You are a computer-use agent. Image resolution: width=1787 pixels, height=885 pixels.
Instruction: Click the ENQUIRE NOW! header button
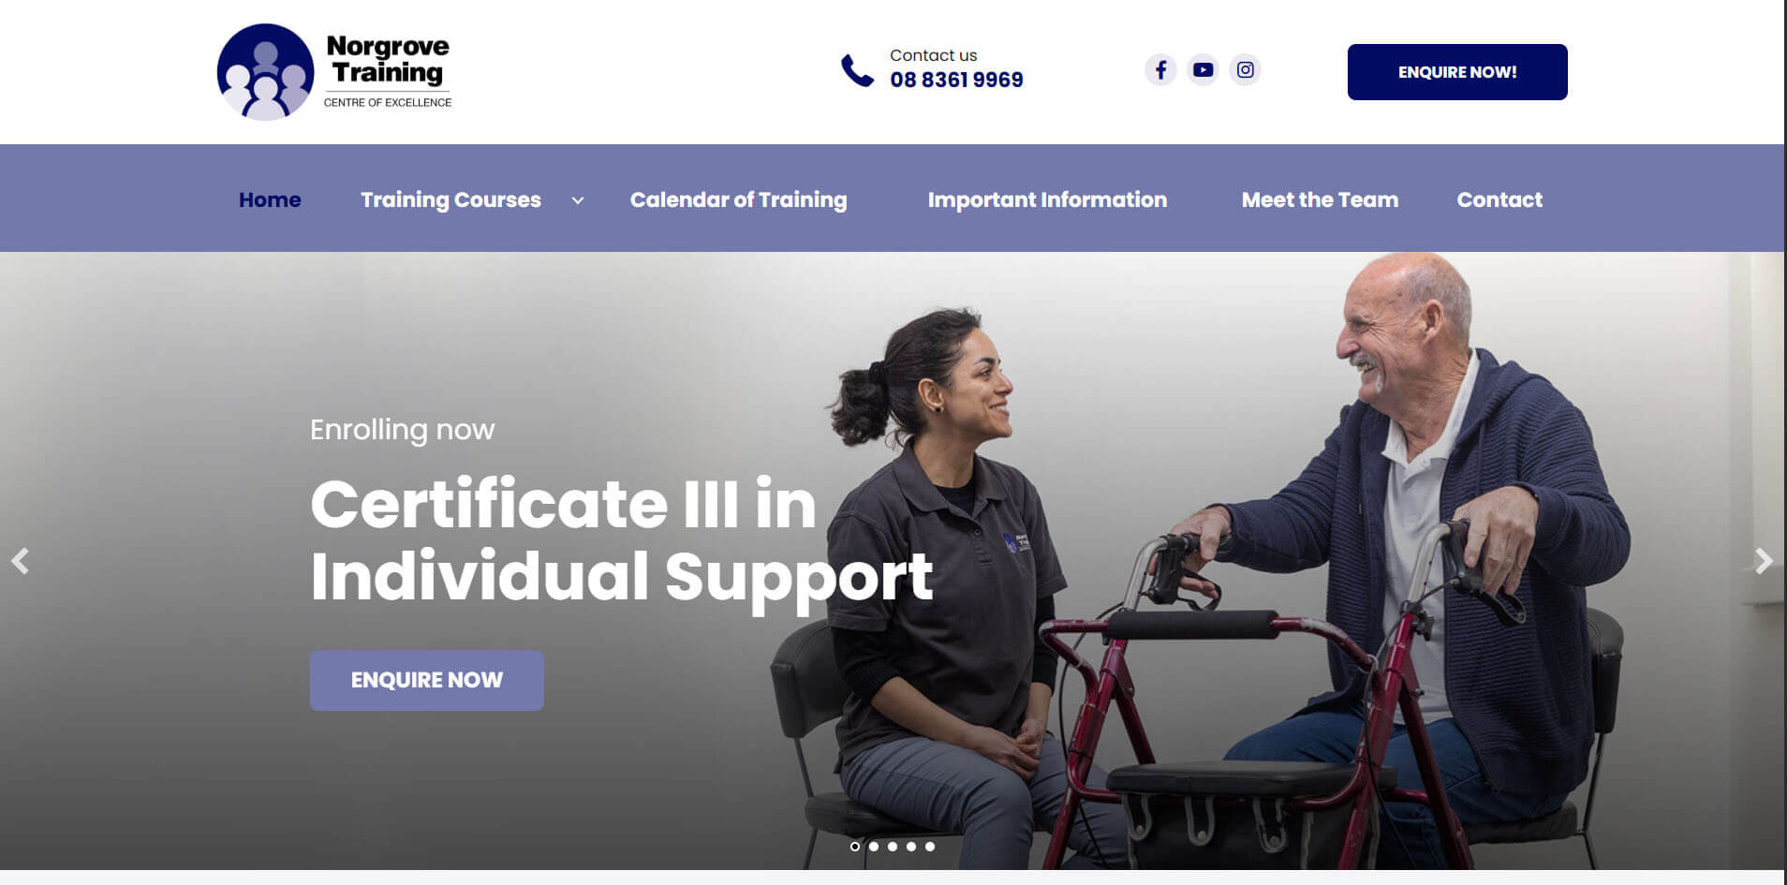coord(1457,72)
